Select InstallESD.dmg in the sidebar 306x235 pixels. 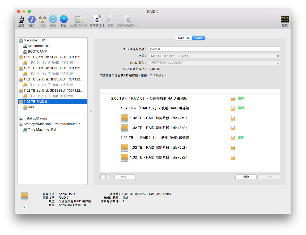coord(35,118)
